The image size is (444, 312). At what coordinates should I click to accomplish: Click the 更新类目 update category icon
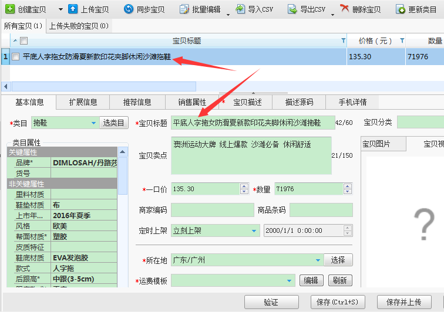pos(401,9)
